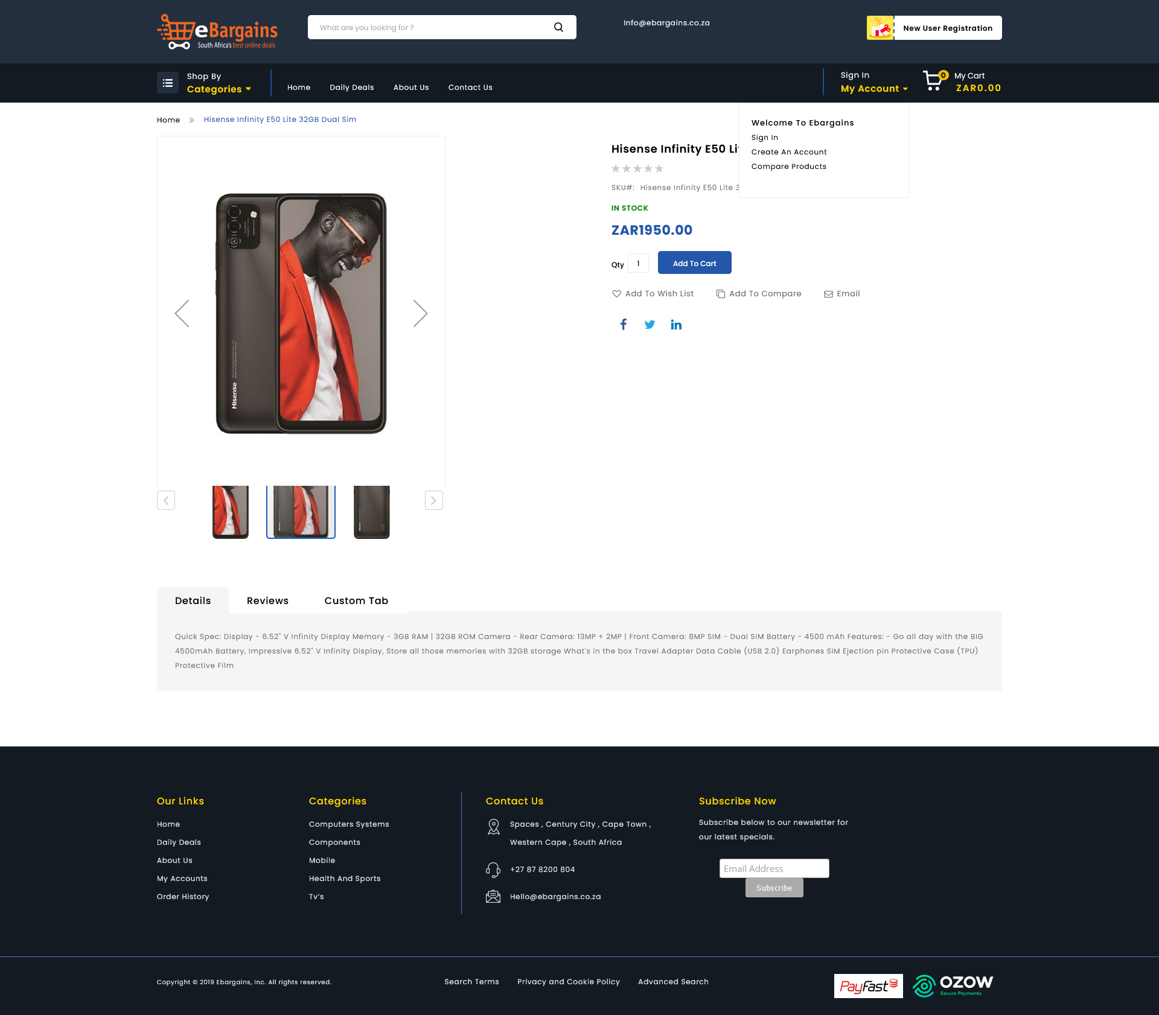Open the shopping cart icon
Screen dimensions: 1159x1015
click(x=934, y=81)
